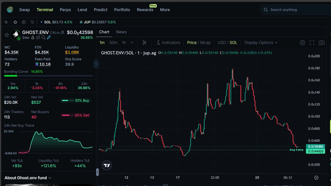The height and width of the screenshot is (186, 331).
Task: Take chart snapshot with camera icon
Action: pyautogui.click(x=321, y=43)
